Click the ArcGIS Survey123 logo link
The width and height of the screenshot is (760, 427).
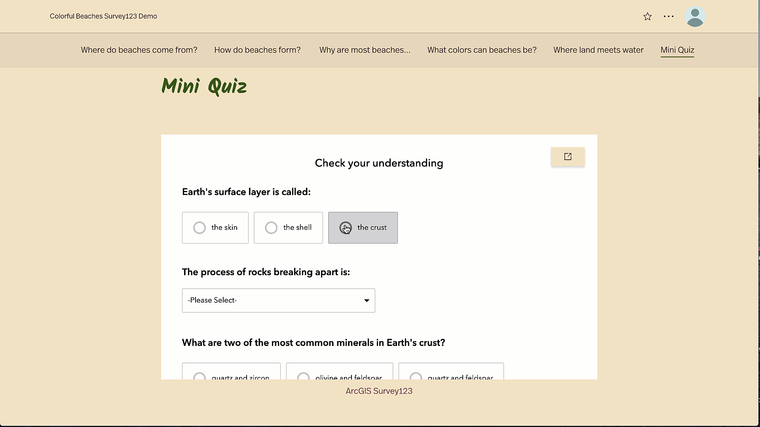[379, 391]
